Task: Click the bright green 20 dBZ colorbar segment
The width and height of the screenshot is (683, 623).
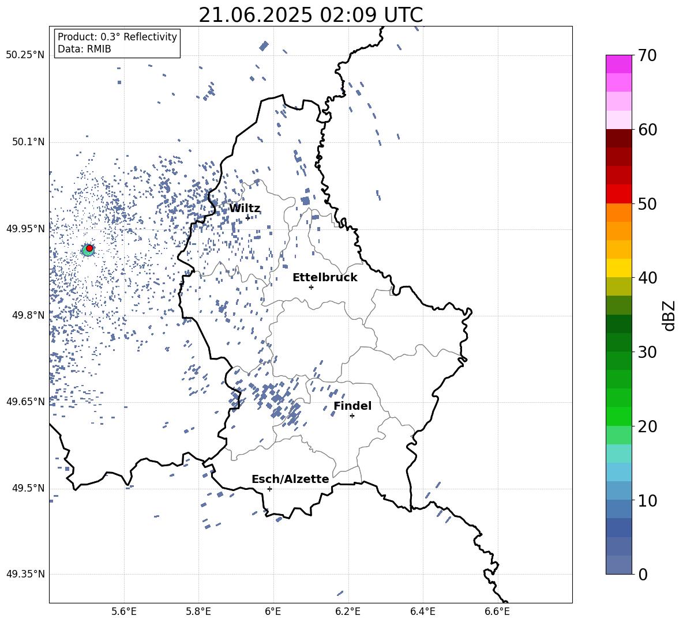Action: [618, 417]
